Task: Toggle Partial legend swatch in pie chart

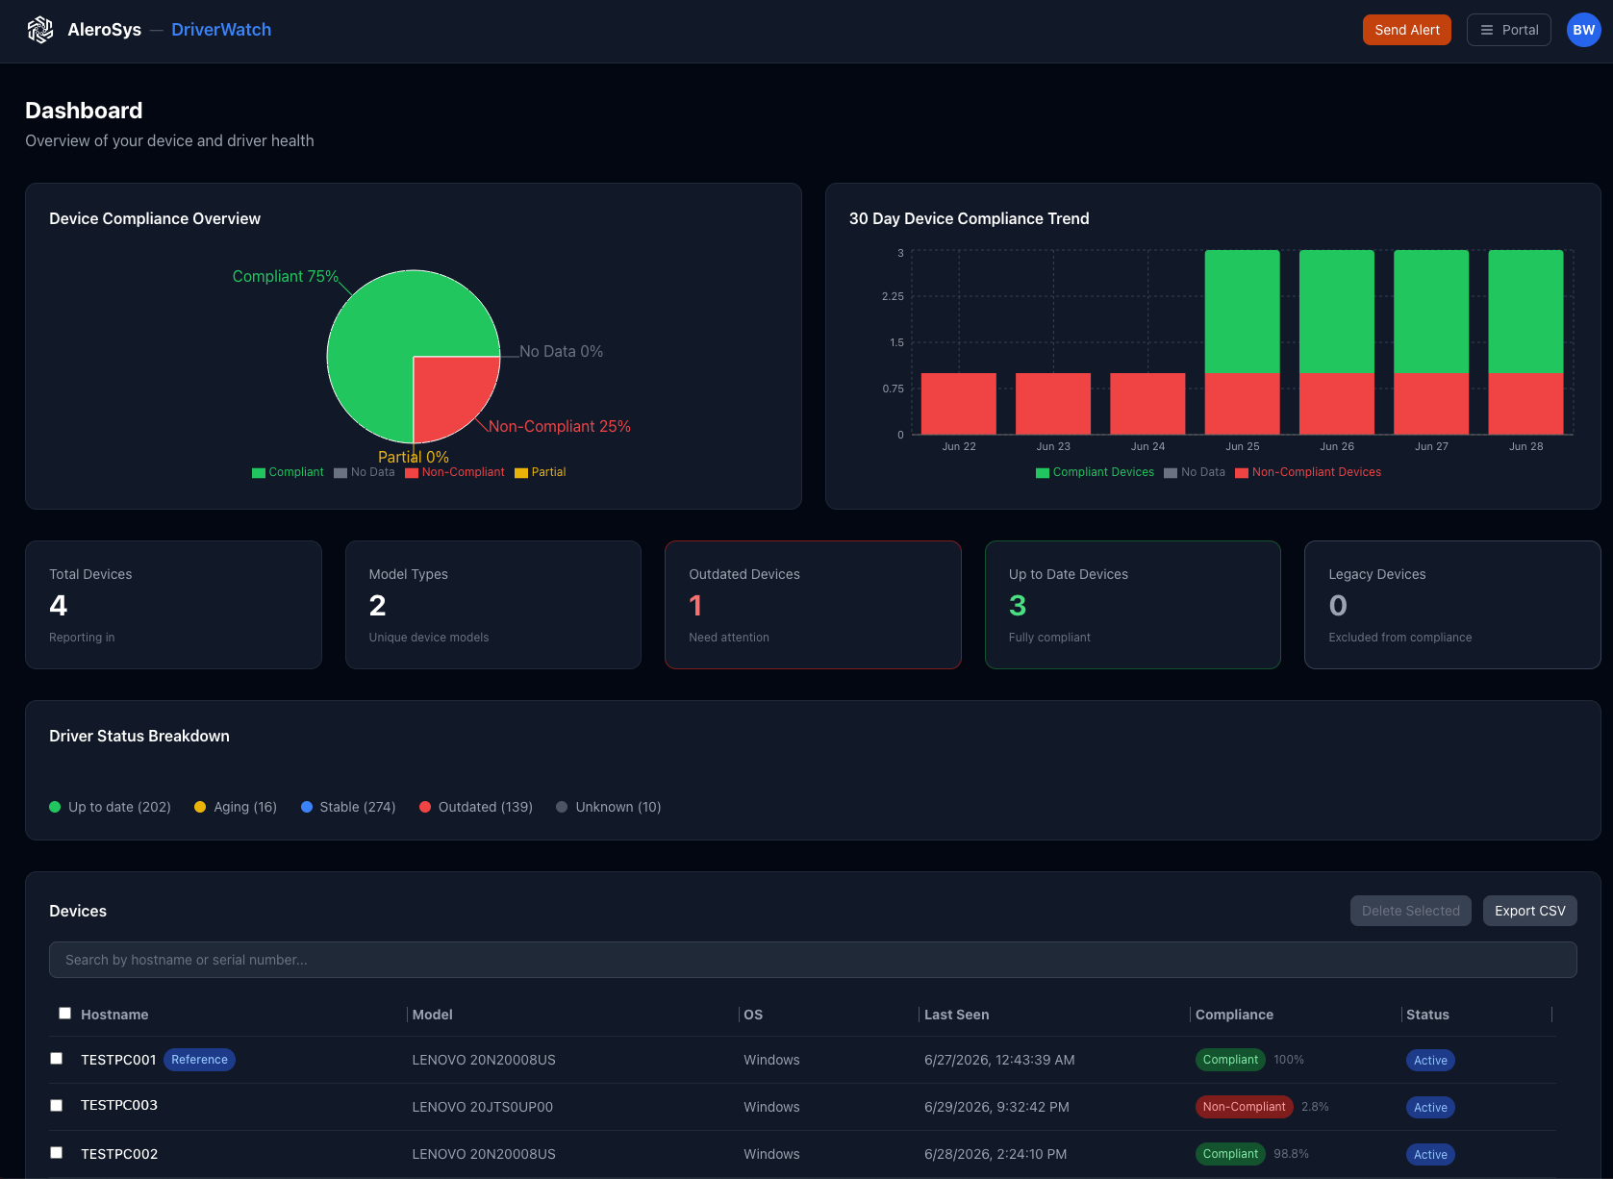Action: (521, 472)
